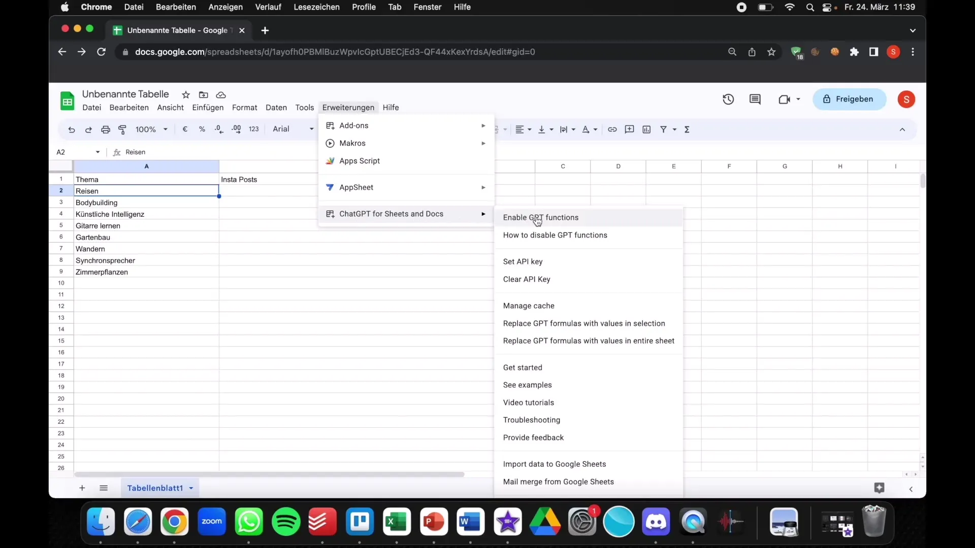The height and width of the screenshot is (548, 975).
Task: Open text wrapping dropdown
Action: [x=568, y=129]
